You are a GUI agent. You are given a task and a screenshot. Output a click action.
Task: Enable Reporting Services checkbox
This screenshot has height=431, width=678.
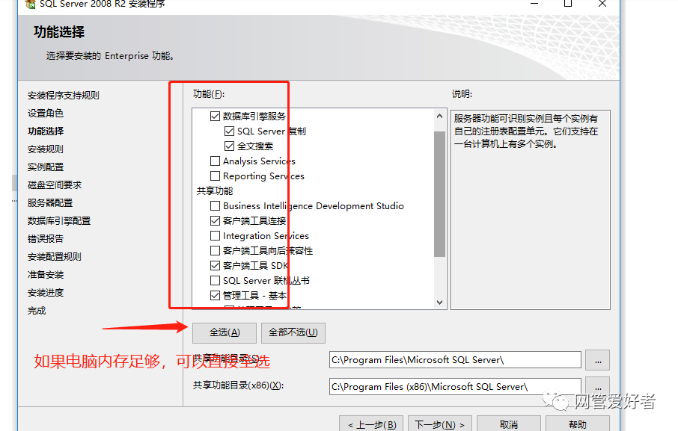click(215, 176)
